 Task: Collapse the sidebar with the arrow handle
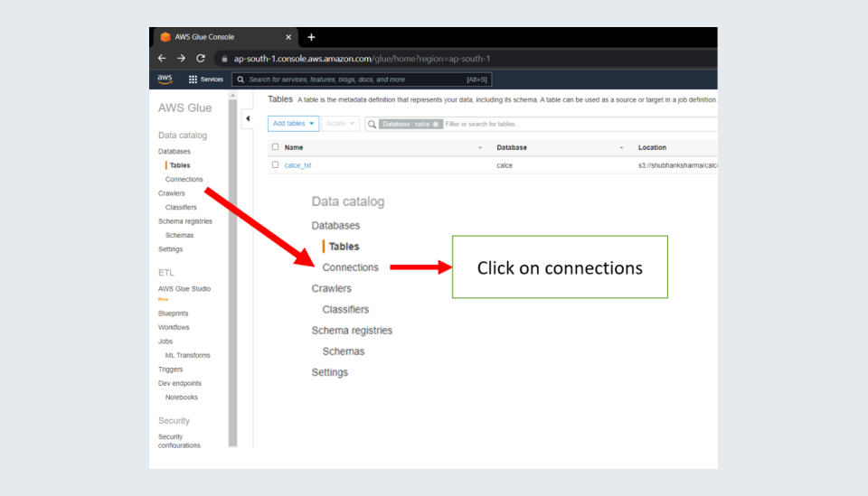(248, 118)
